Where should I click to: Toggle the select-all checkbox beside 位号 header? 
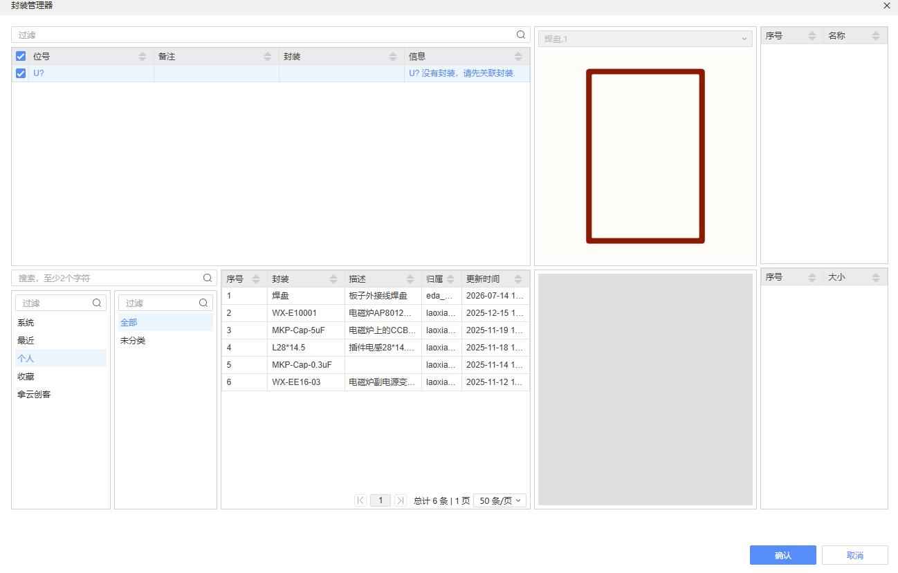21,57
